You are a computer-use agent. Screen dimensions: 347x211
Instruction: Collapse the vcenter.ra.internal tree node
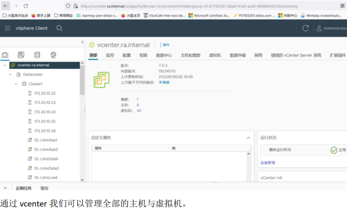5,65
